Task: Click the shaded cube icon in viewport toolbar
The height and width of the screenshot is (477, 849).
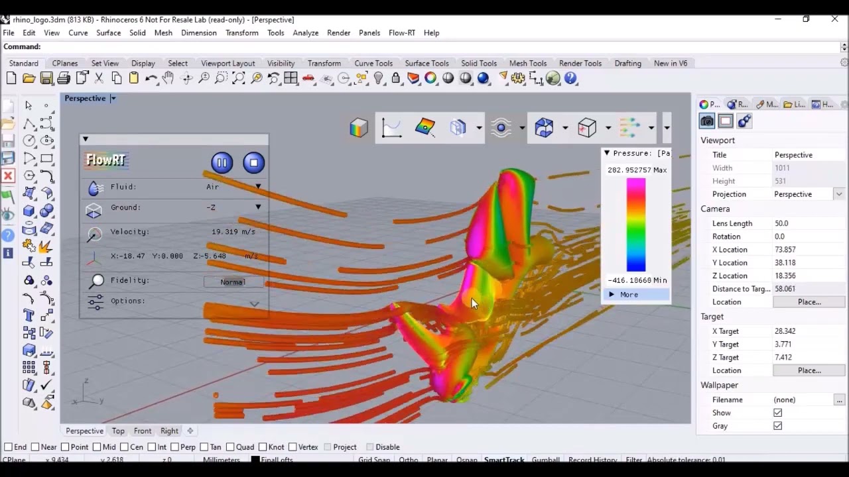Action: tap(359, 127)
